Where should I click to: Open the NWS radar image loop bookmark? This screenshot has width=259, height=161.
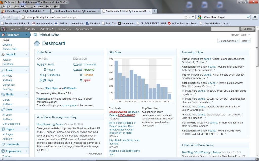(x=70, y=23)
